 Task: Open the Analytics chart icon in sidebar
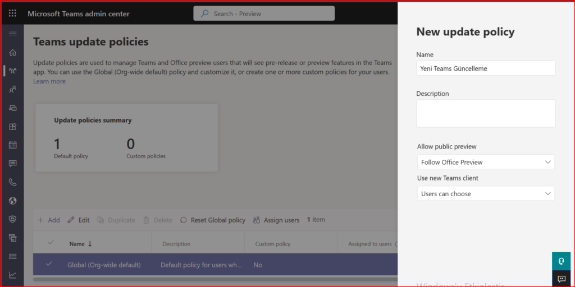tap(12, 275)
